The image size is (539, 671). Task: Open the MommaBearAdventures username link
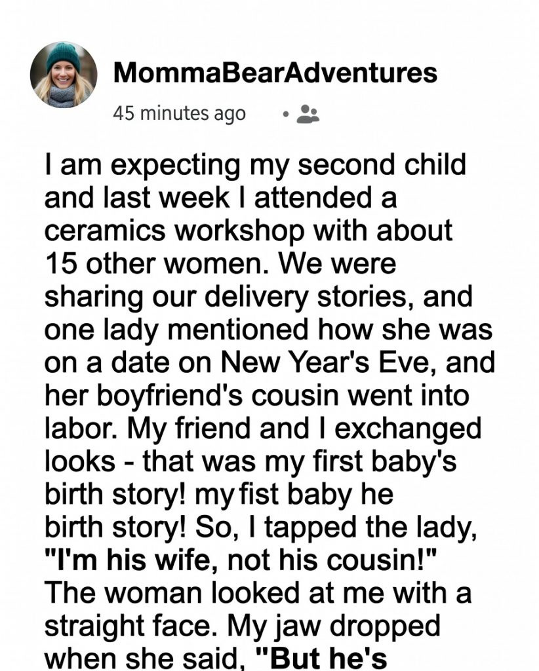(x=275, y=73)
